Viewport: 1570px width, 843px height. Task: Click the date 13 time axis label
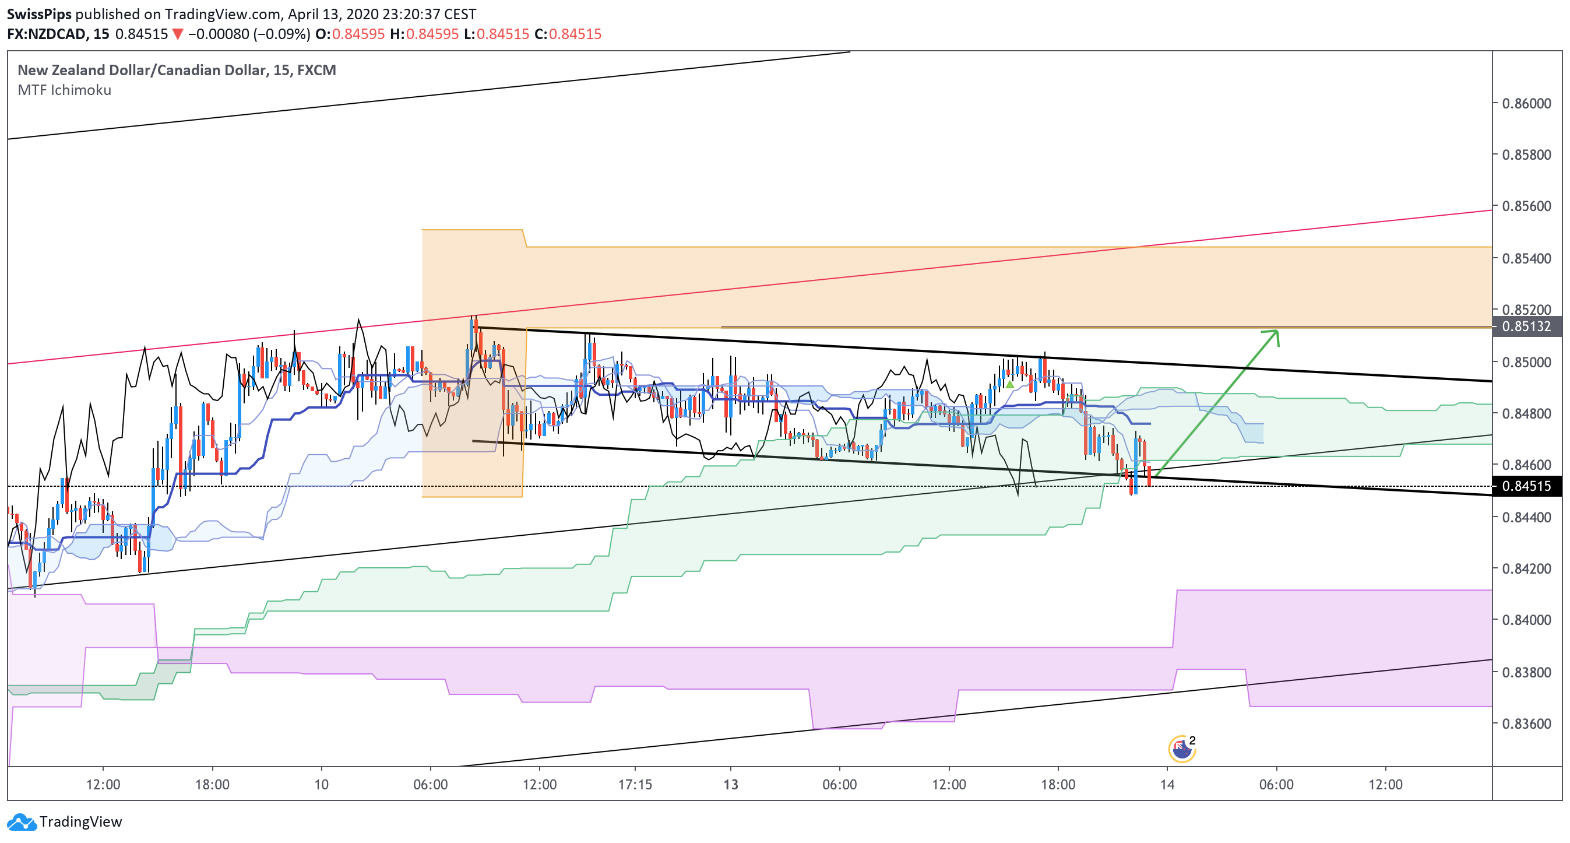pos(731,785)
